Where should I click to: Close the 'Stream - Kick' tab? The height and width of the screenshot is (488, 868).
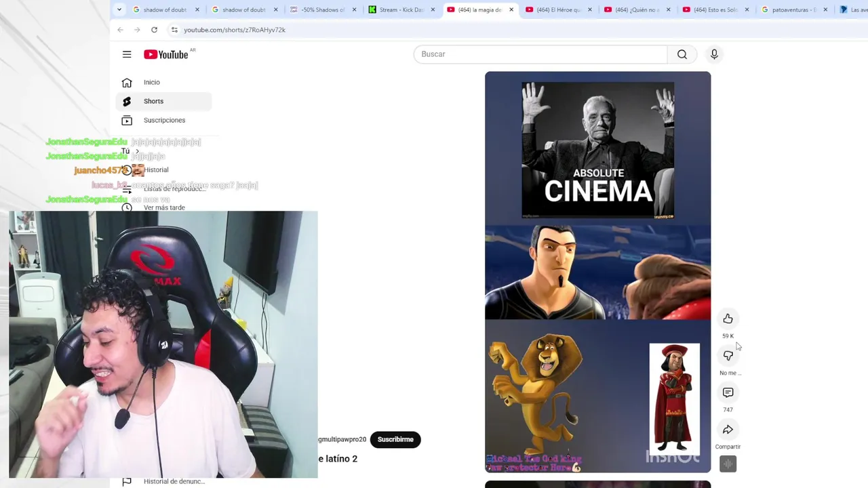[433, 9]
